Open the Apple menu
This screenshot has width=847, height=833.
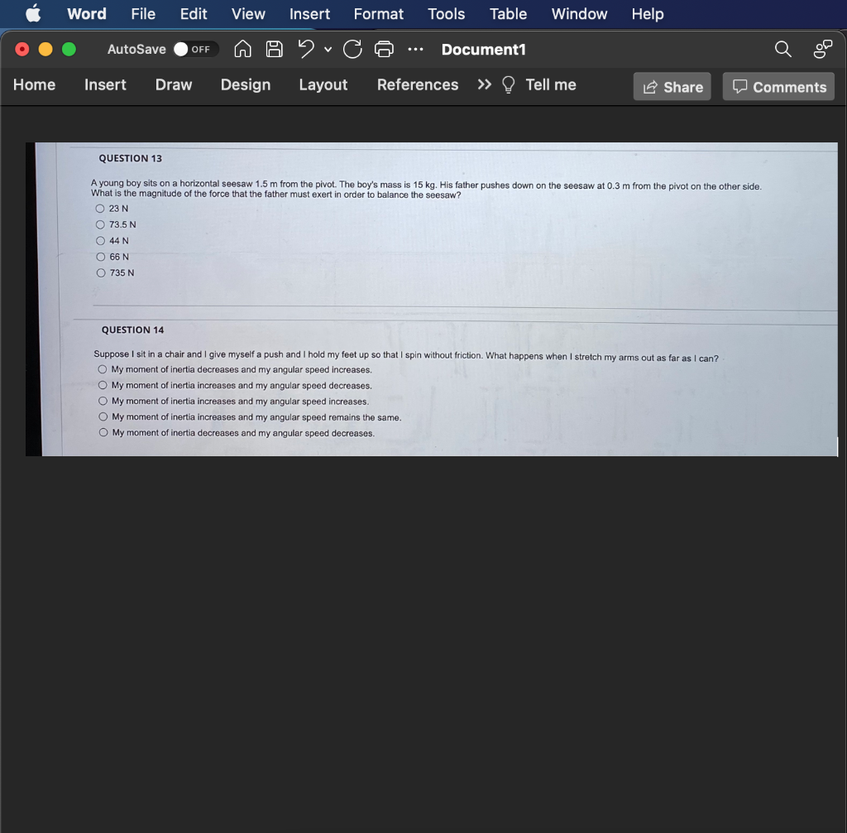31,13
